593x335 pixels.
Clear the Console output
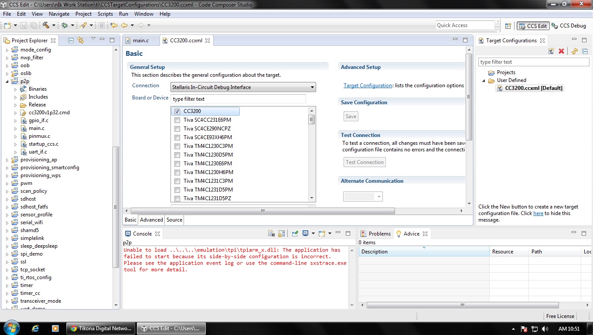tap(271, 233)
